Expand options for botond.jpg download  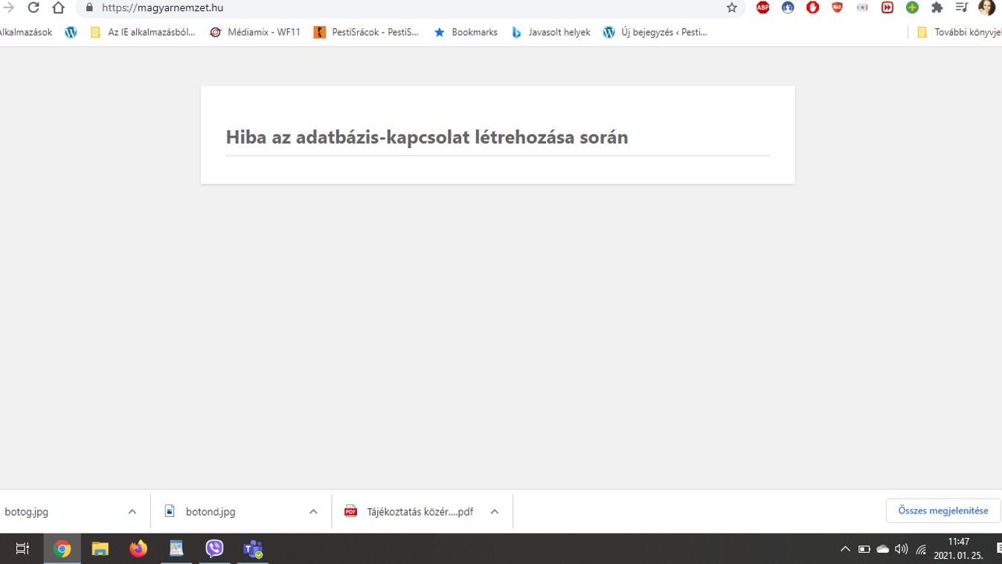click(313, 512)
